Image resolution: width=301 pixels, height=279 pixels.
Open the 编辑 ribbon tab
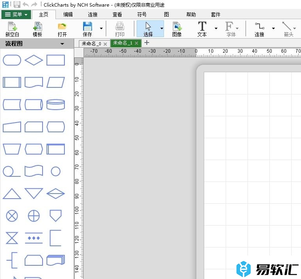point(68,14)
